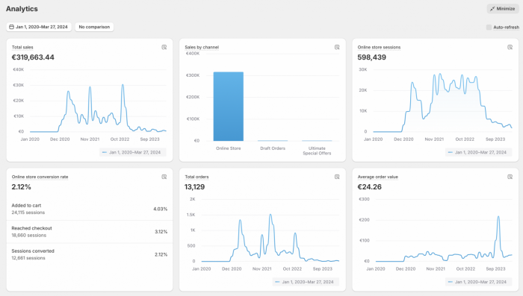The height and width of the screenshot is (296, 523).
Task: Click the Total orders card heading
Action: click(x=196, y=177)
